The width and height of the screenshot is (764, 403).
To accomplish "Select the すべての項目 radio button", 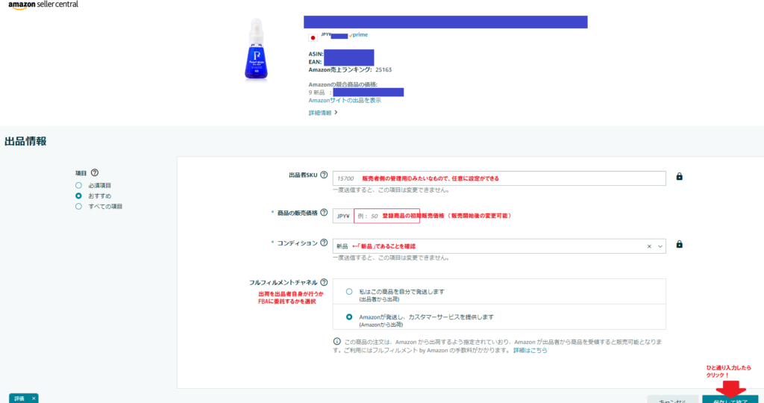I will 78,206.
